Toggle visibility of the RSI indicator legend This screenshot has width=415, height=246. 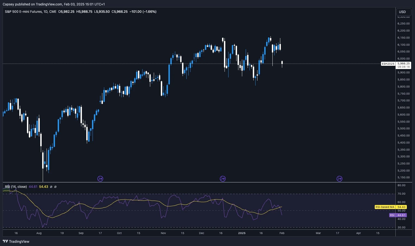pyautogui.click(x=51, y=187)
